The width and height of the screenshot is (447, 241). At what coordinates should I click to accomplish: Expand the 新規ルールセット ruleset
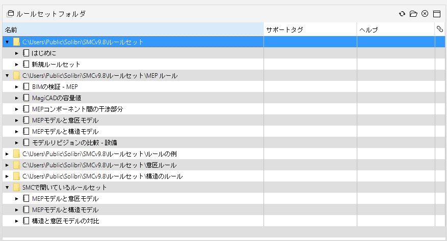point(16,65)
